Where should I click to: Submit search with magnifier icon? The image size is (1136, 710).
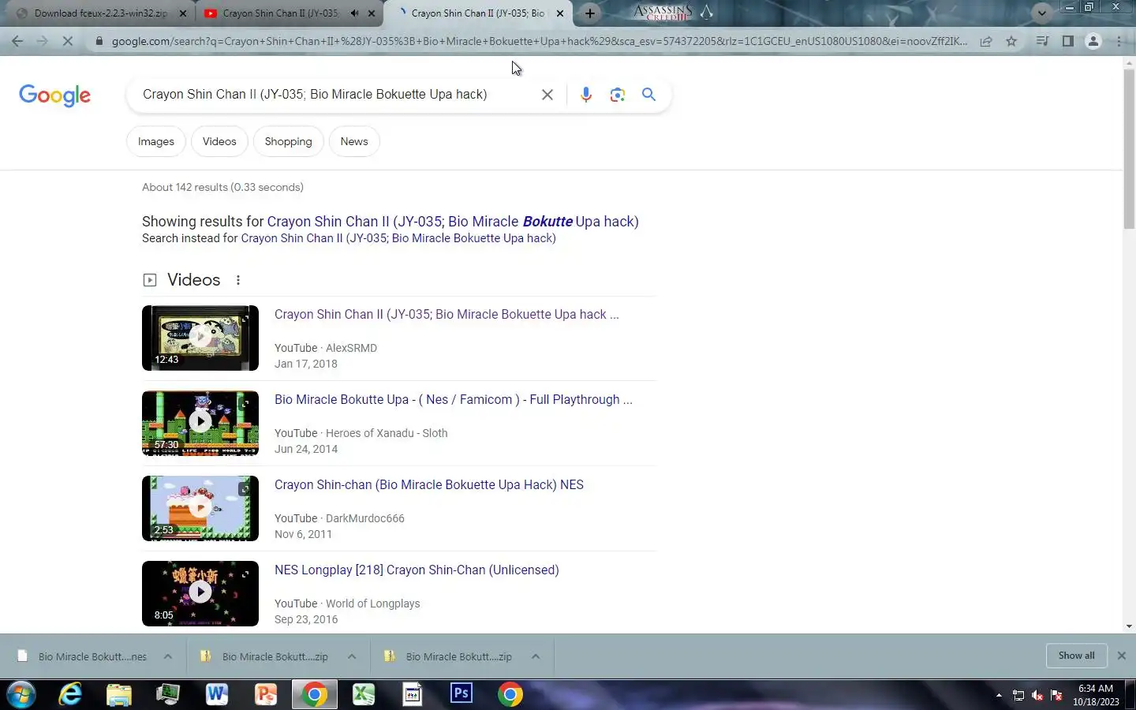coord(648,95)
